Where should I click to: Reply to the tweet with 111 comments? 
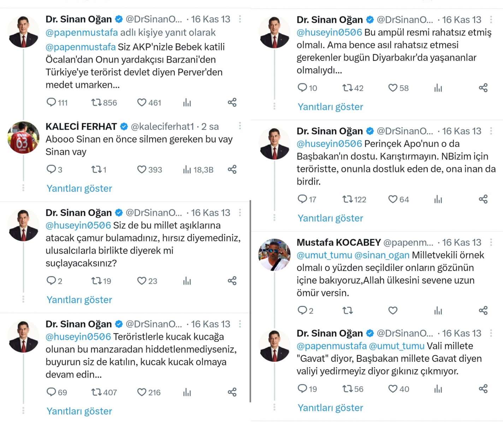51,102
